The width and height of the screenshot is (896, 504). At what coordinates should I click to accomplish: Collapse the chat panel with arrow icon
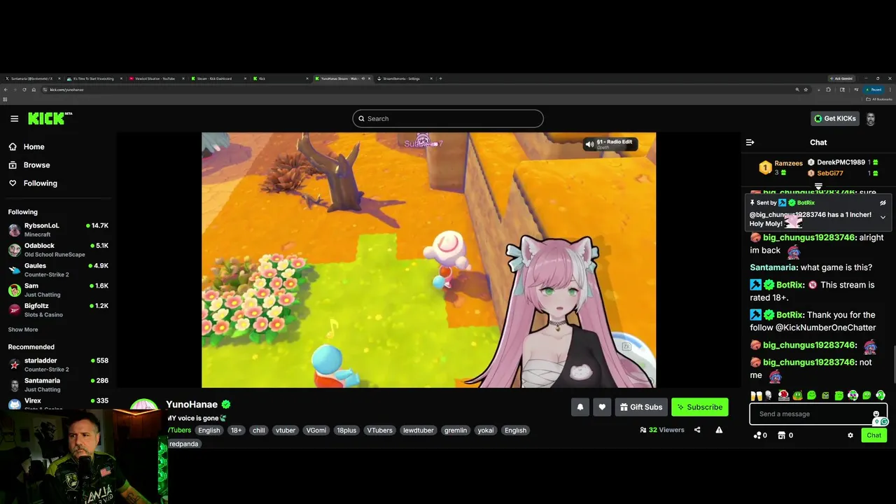tap(750, 142)
